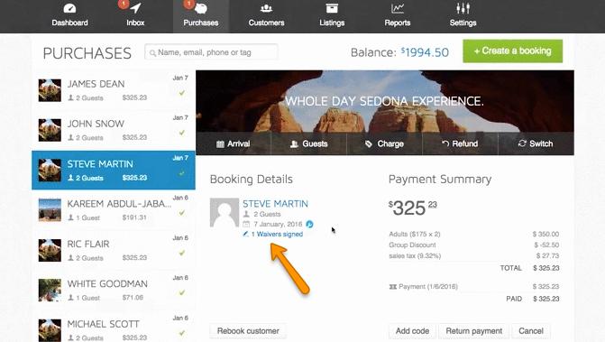Open the 1 Waivers signed link
Image resolution: width=605 pixels, height=342 pixels.
(x=277, y=234)
